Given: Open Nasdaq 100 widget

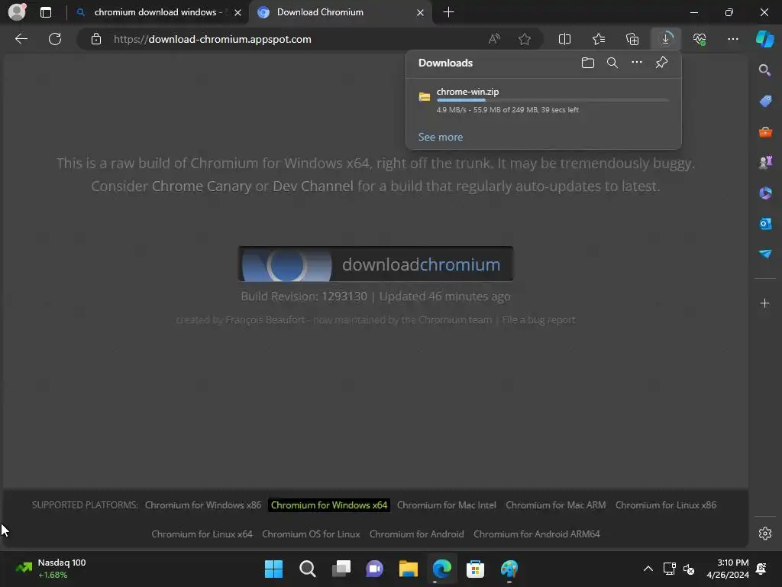Looking at the screenshot, I should (51, 569).
